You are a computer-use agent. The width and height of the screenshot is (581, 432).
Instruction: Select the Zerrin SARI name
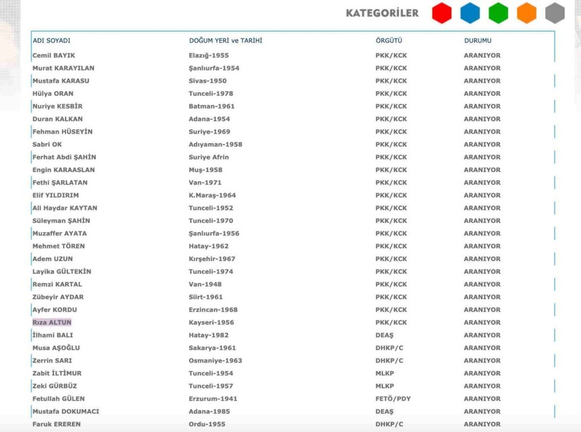click(x=52, y=360)
